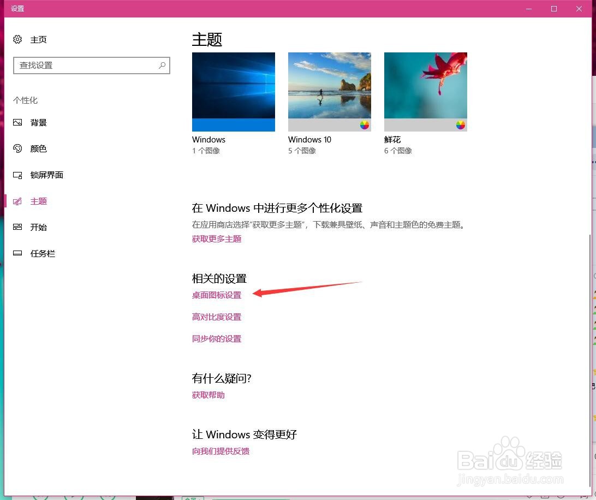Screen dimensions: 596x500
Task: Minimize the 设置 window
Action: pyautogui.click(x=529, y=9)
